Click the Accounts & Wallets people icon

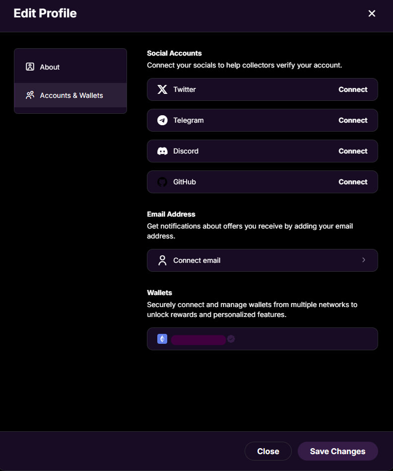[x=30, y=95]
